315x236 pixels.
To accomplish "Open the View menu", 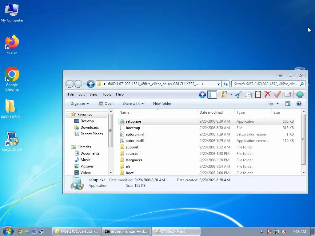I will [93, 94].
